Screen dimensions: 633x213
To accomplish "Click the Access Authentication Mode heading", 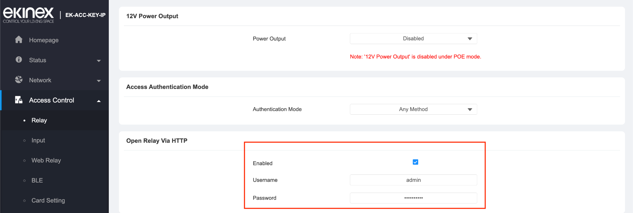I will [167, 87].
